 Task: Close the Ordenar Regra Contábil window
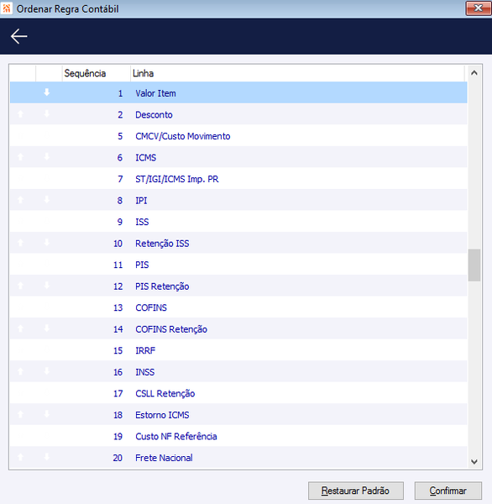pyautogui.click(x=479, y=8)
